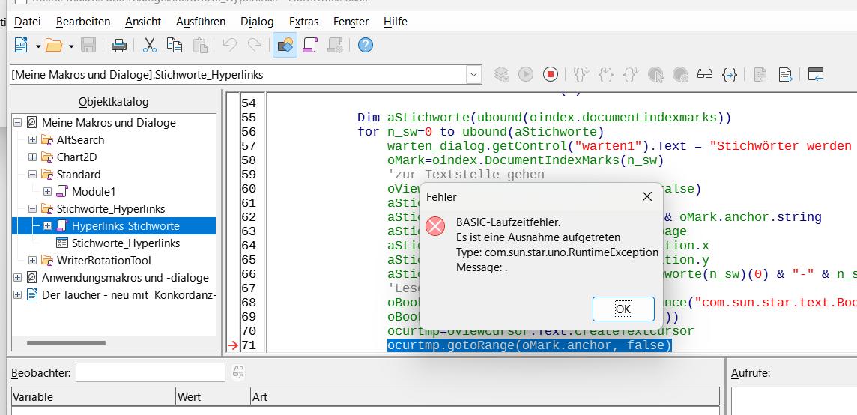This screenshot has height=415, width=857.
Task: Expand the AltSearch library node
Action: pos(32,140)
